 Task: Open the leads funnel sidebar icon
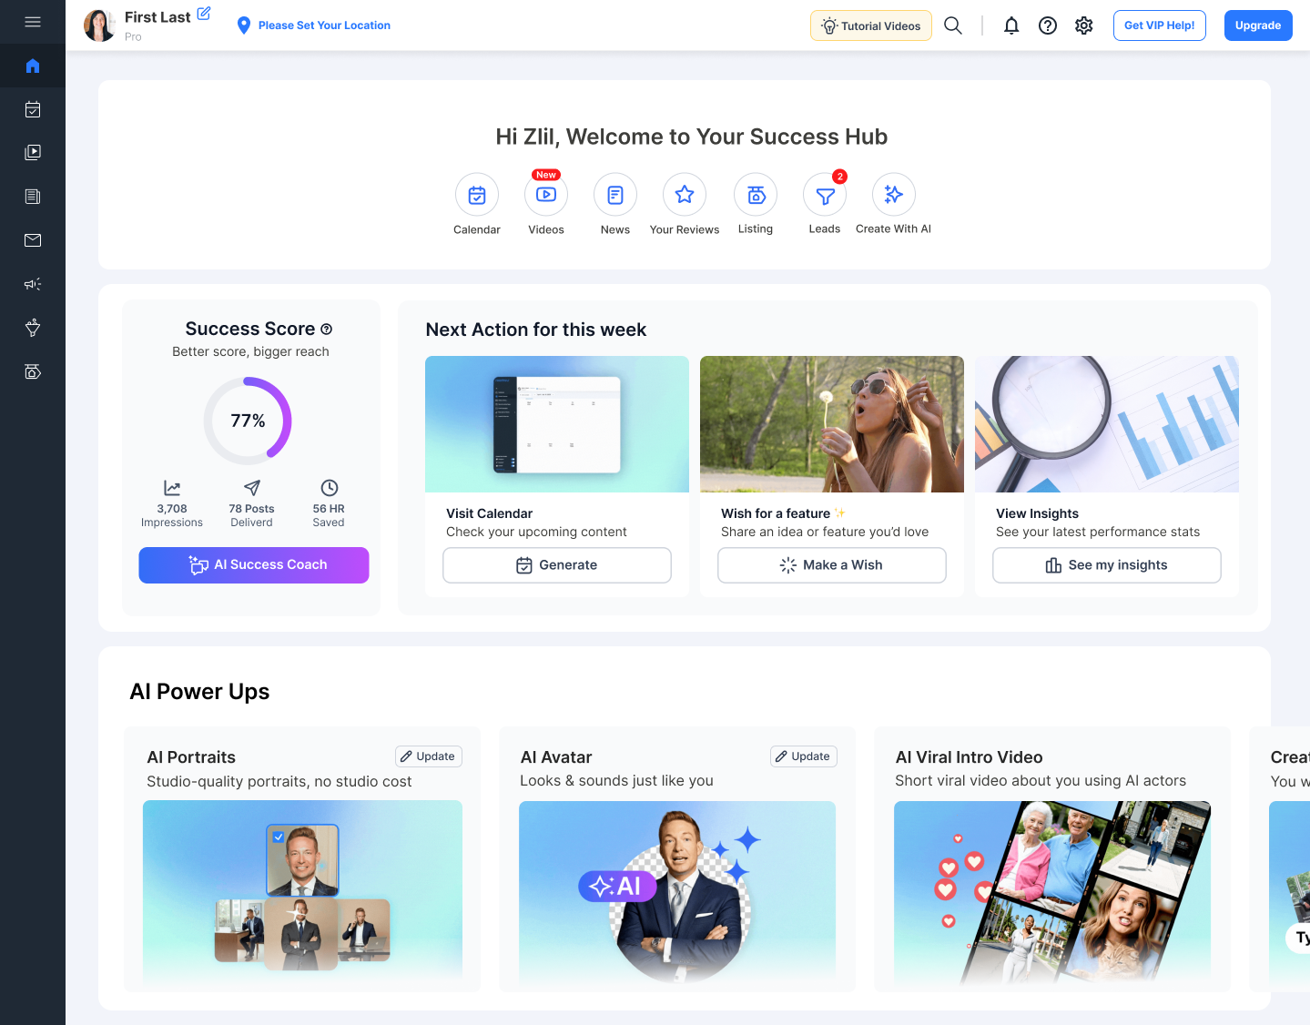tap(33, 328)
